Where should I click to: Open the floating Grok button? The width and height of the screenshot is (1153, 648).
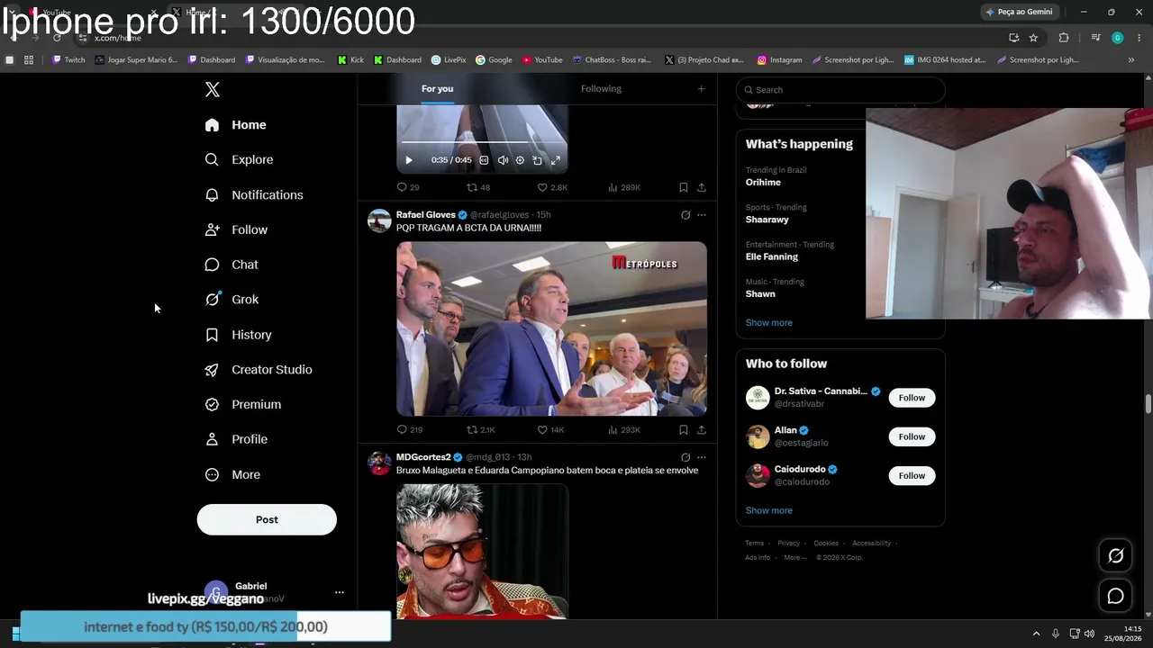[x=1115, y=556]
